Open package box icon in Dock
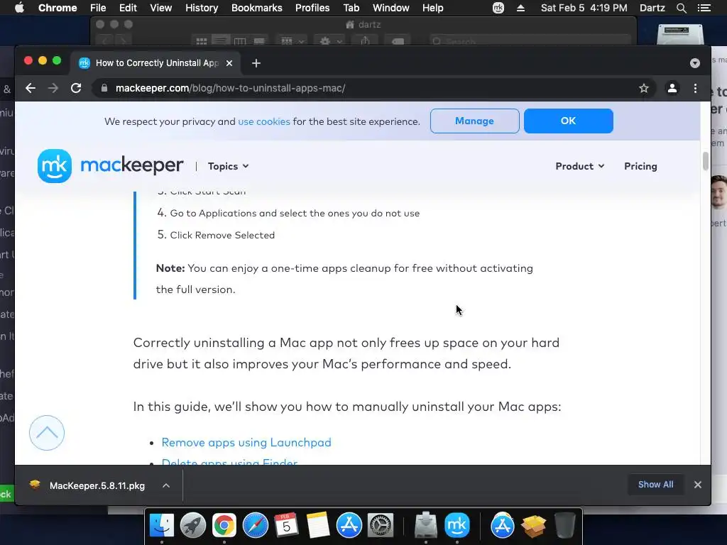This screenshot has height=545, width=727. click(533, 526)
